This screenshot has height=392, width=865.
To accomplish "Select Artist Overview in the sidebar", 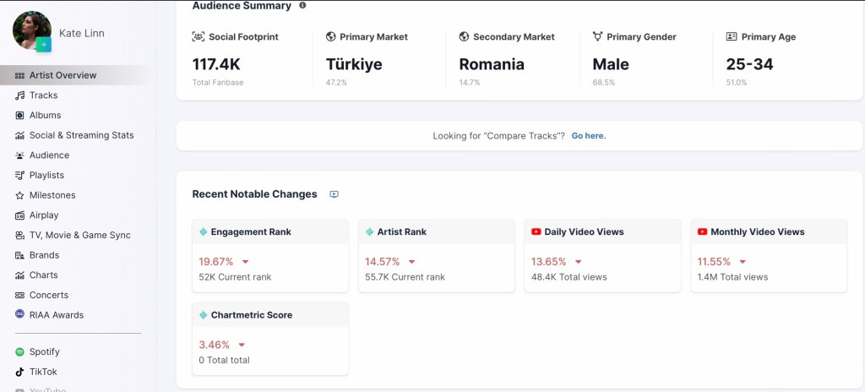I will [63, 75].
